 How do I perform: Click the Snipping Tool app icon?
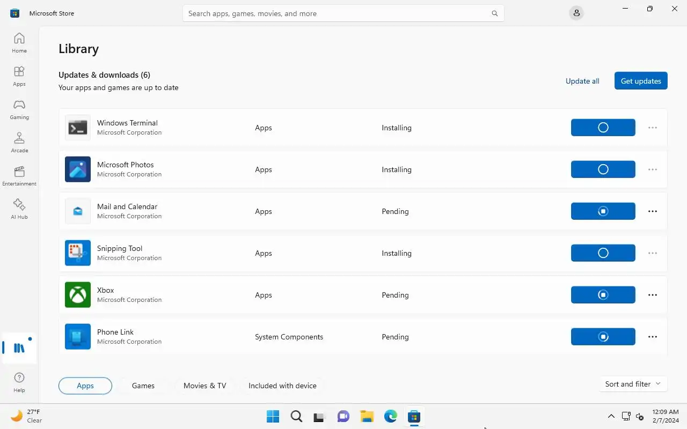click(x=78, y=253)
